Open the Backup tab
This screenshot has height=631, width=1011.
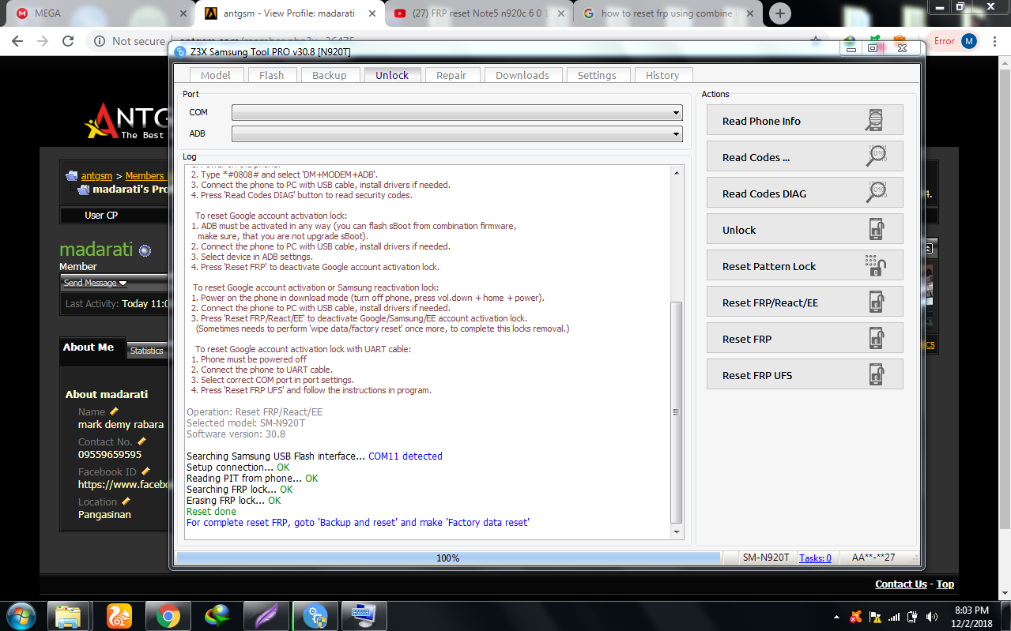click(x=330, y=75)
